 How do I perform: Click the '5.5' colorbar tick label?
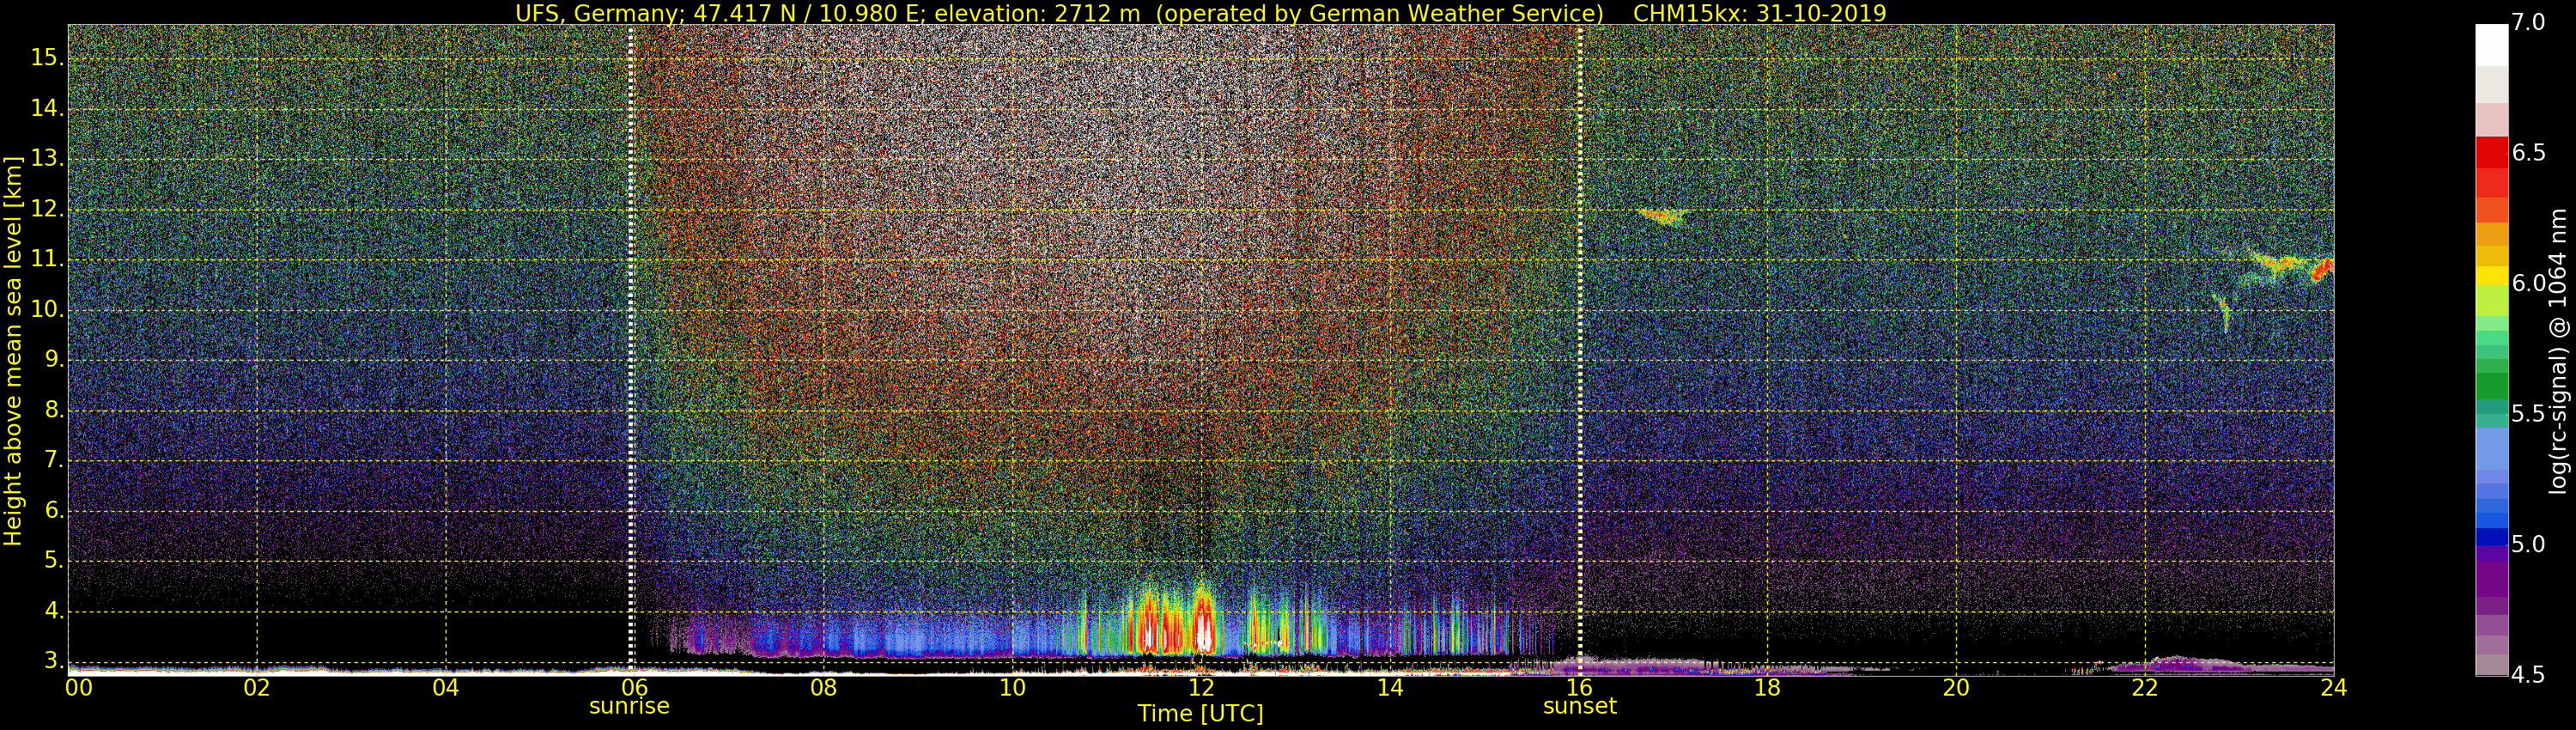(2528, 414)
